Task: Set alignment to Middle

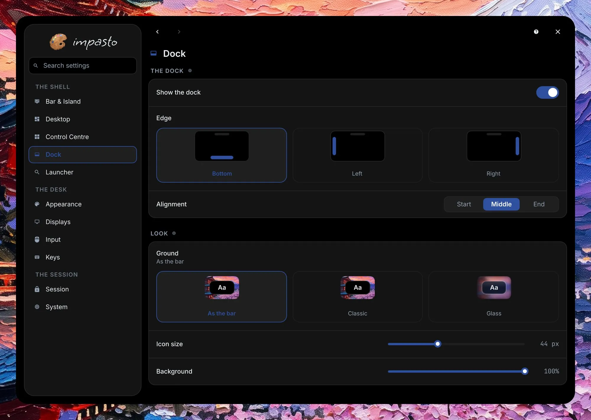Action: tap(501, 204)
